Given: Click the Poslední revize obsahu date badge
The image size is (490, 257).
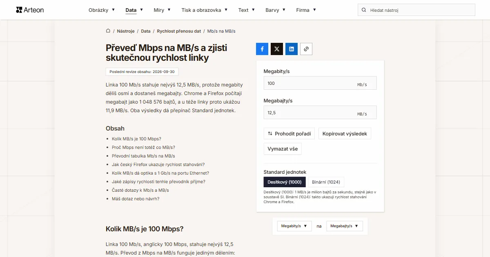Looking at the screenshot, I should click(x=142, y=72).
